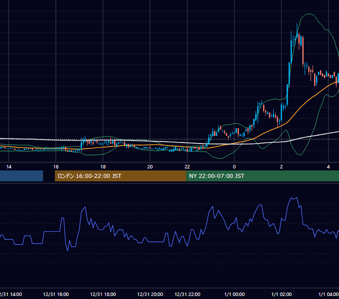Click the 1/1 00:00 date label
Image resolution: width=339 pixels, height=299 pixels.
coord(234,294)
